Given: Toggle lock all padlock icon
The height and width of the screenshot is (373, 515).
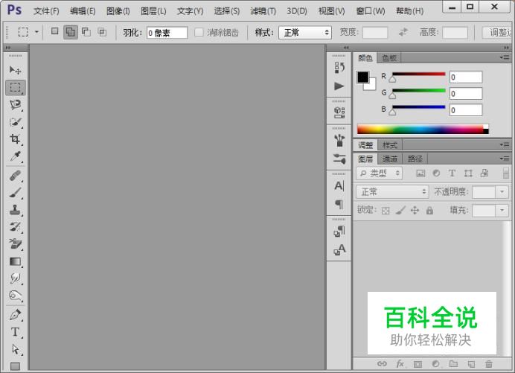Looking at the screenshot, I should coord(429,211).
